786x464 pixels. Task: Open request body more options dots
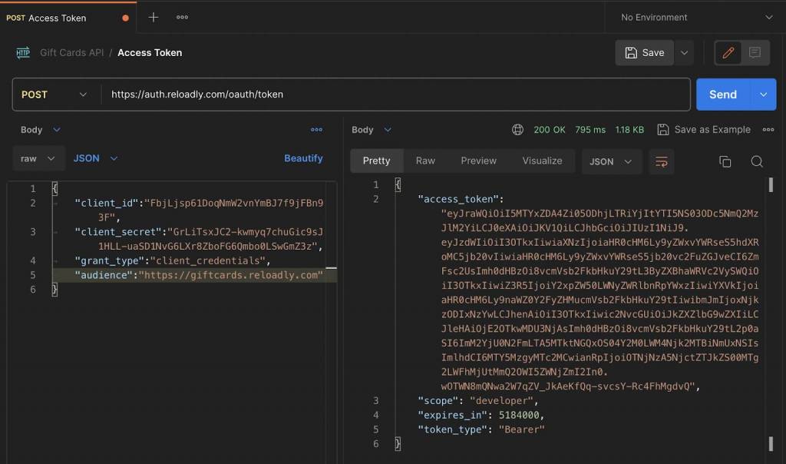(x=316, y=130)
